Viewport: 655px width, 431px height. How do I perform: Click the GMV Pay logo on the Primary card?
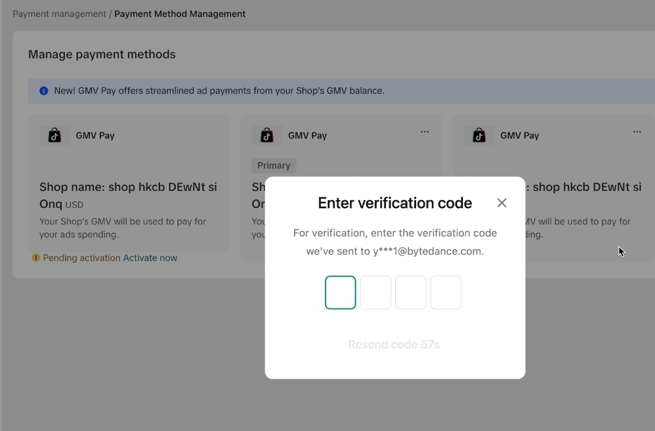(267, 136)
